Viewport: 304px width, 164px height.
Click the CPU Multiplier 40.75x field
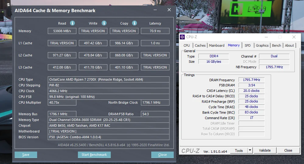pos(62,102)
